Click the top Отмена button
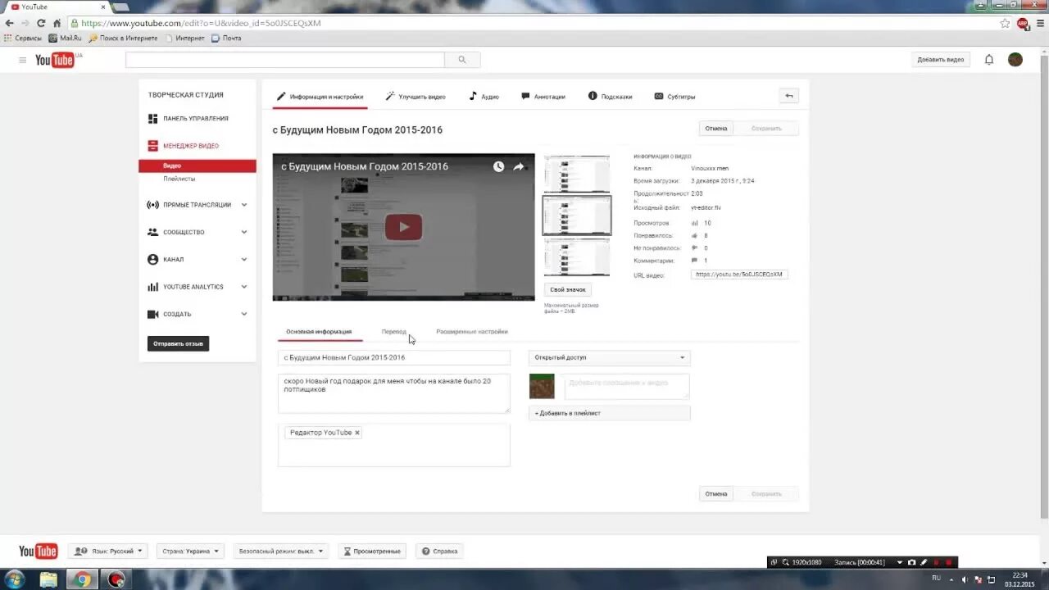The image size is (1049, 590). 716,129
